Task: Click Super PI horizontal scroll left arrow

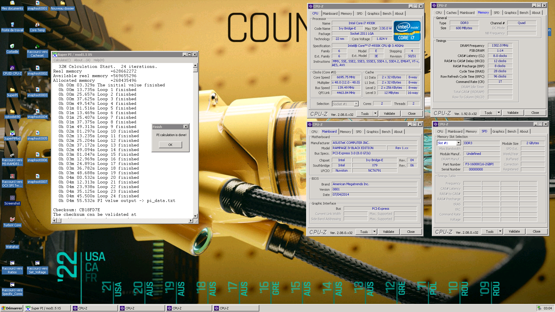Action: (x=54, y=221)
